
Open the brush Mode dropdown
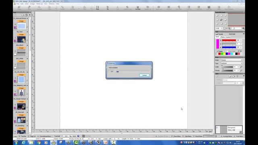click(x=232, y=60)
